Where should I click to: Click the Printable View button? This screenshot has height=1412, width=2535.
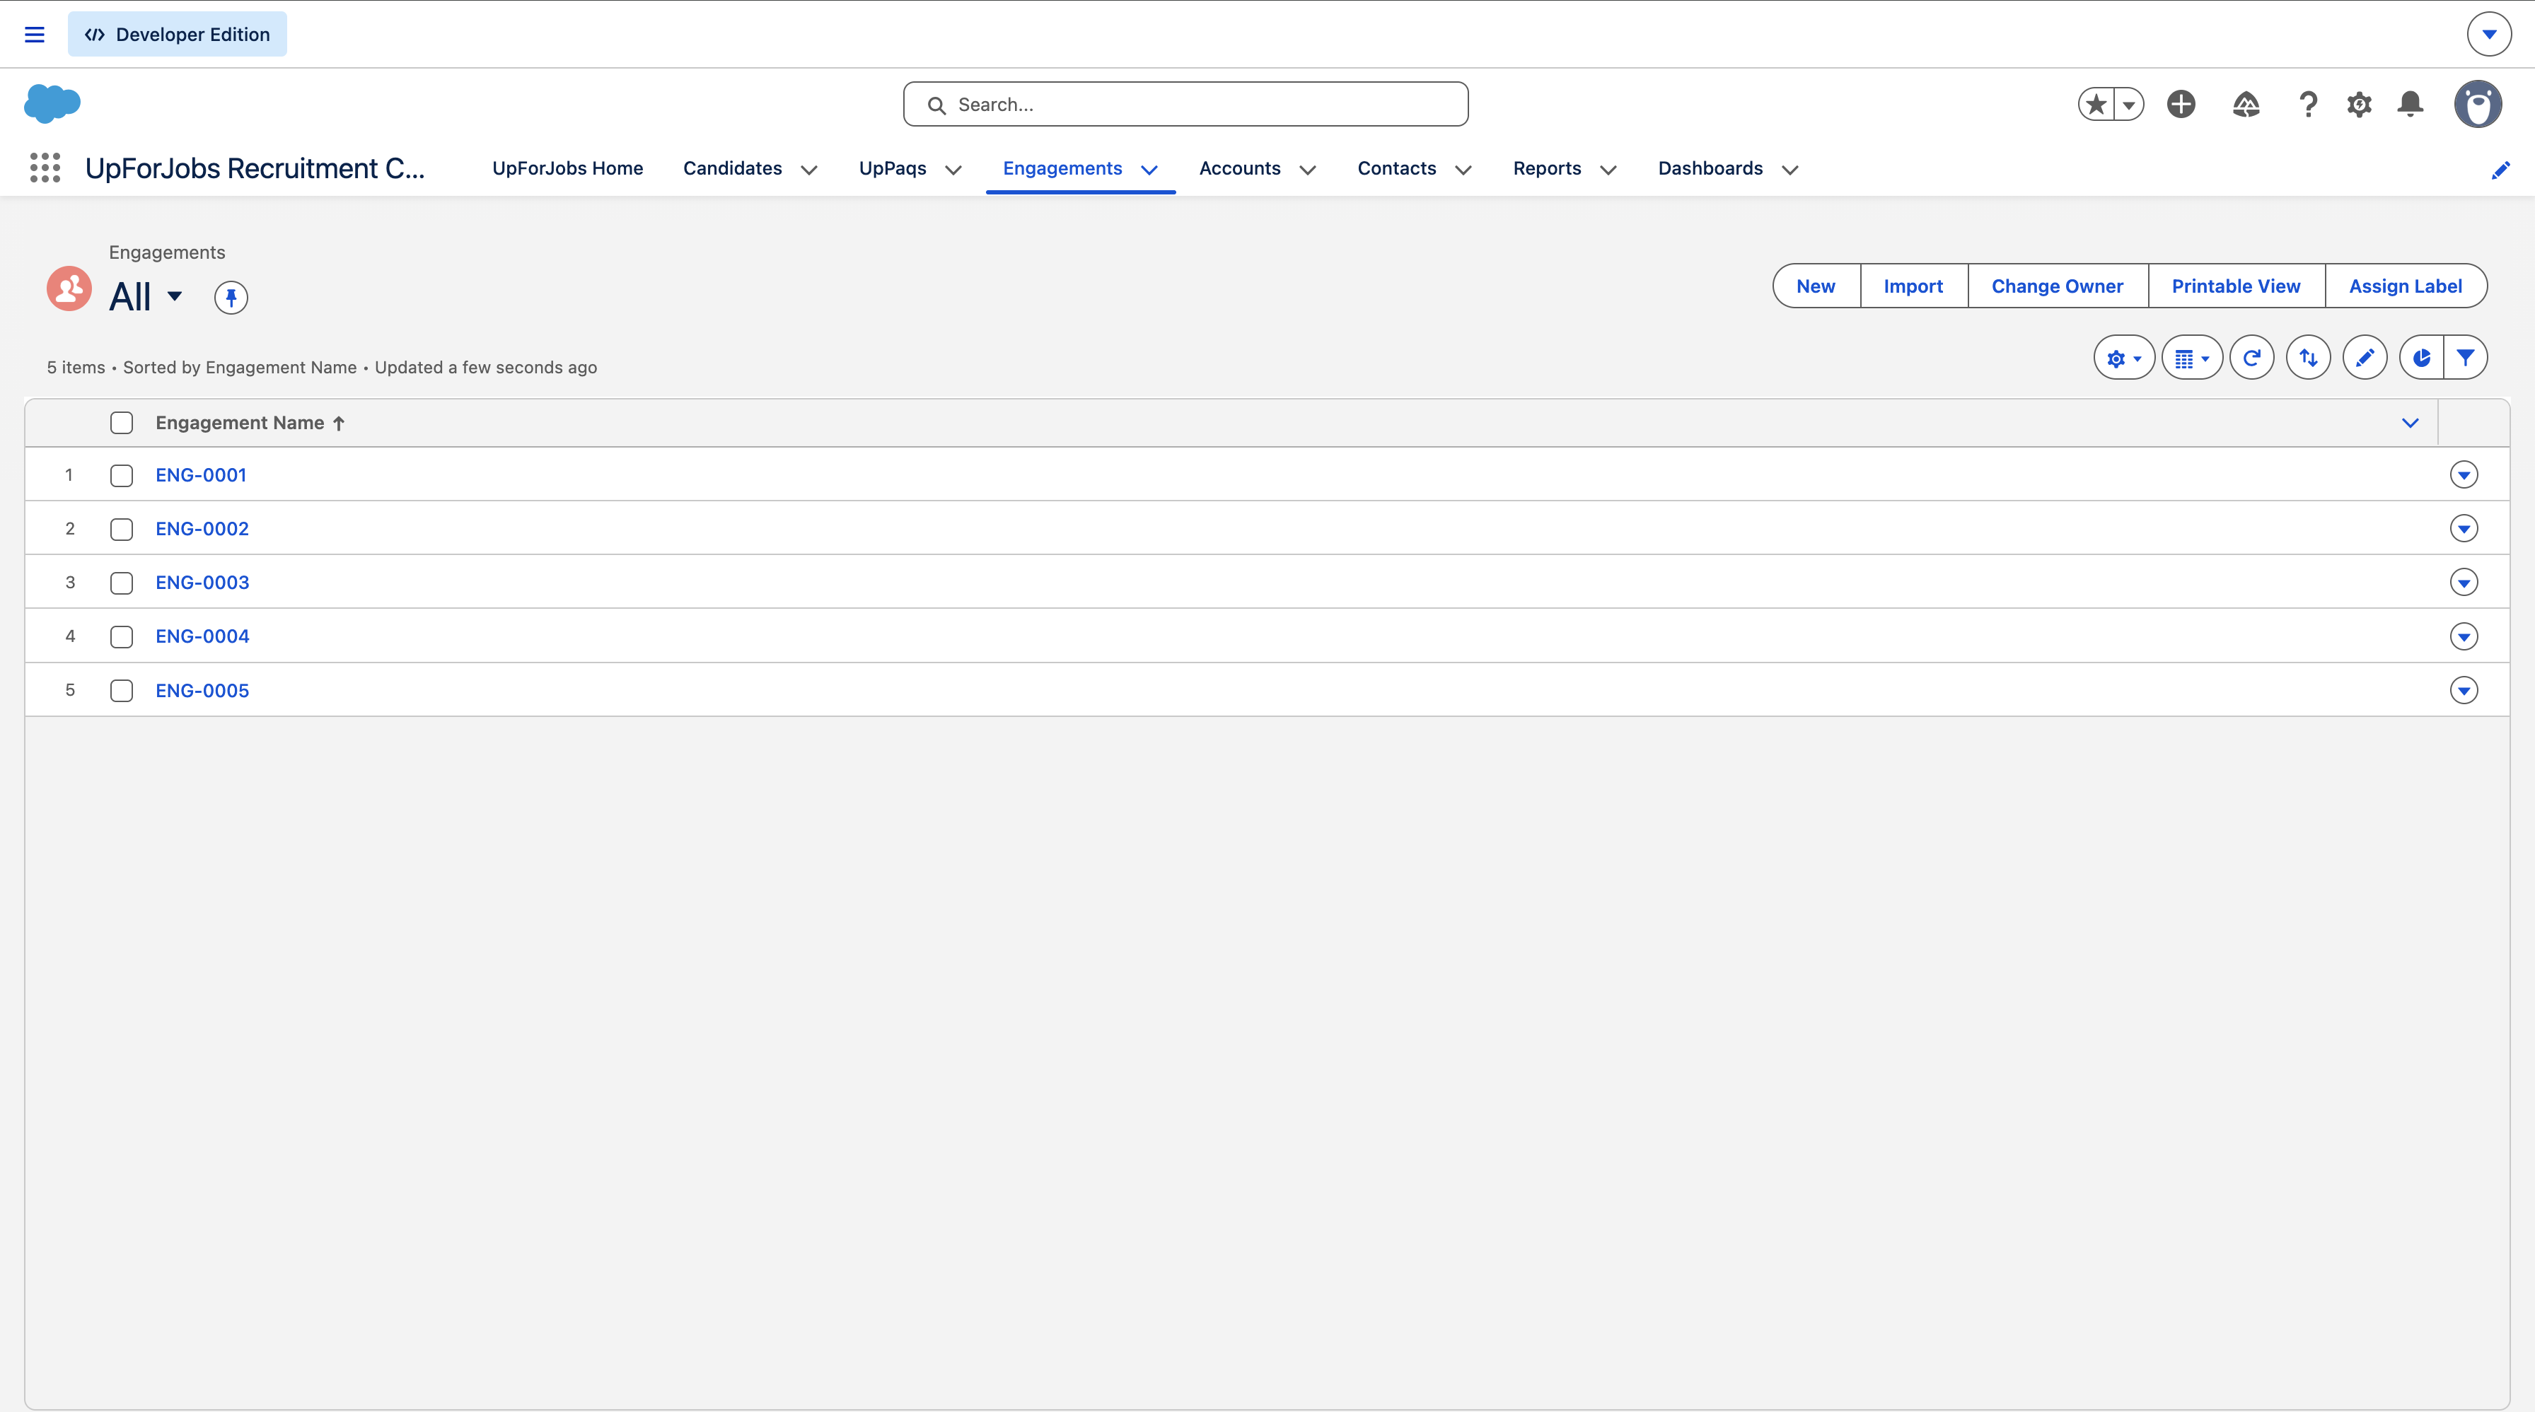pyautogui.click(x=2236, y=286)
